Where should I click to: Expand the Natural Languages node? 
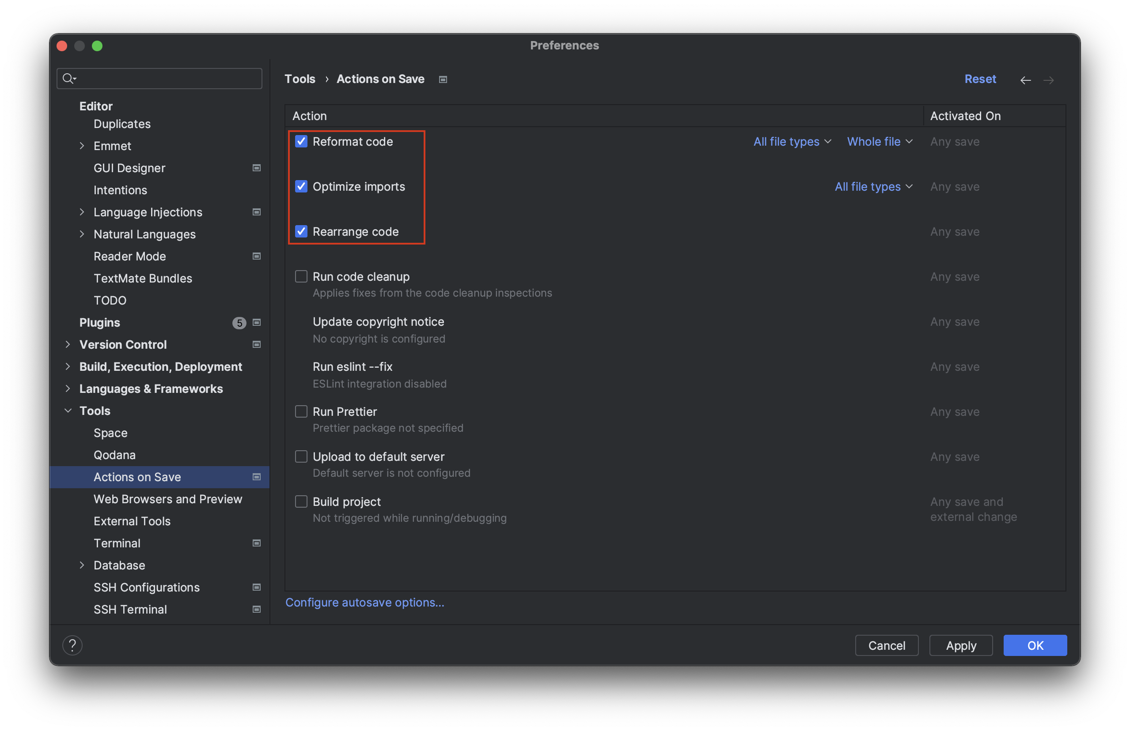click(82, 234)
